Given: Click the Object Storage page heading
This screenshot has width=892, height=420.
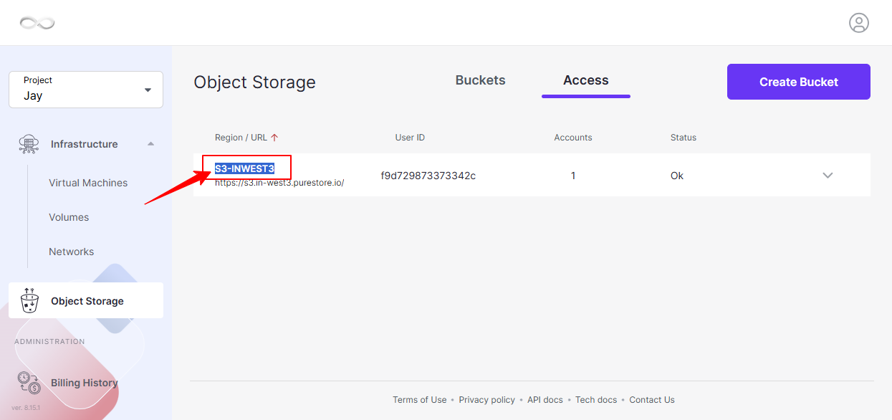Looking at the screenshot, I should point(254,82).
